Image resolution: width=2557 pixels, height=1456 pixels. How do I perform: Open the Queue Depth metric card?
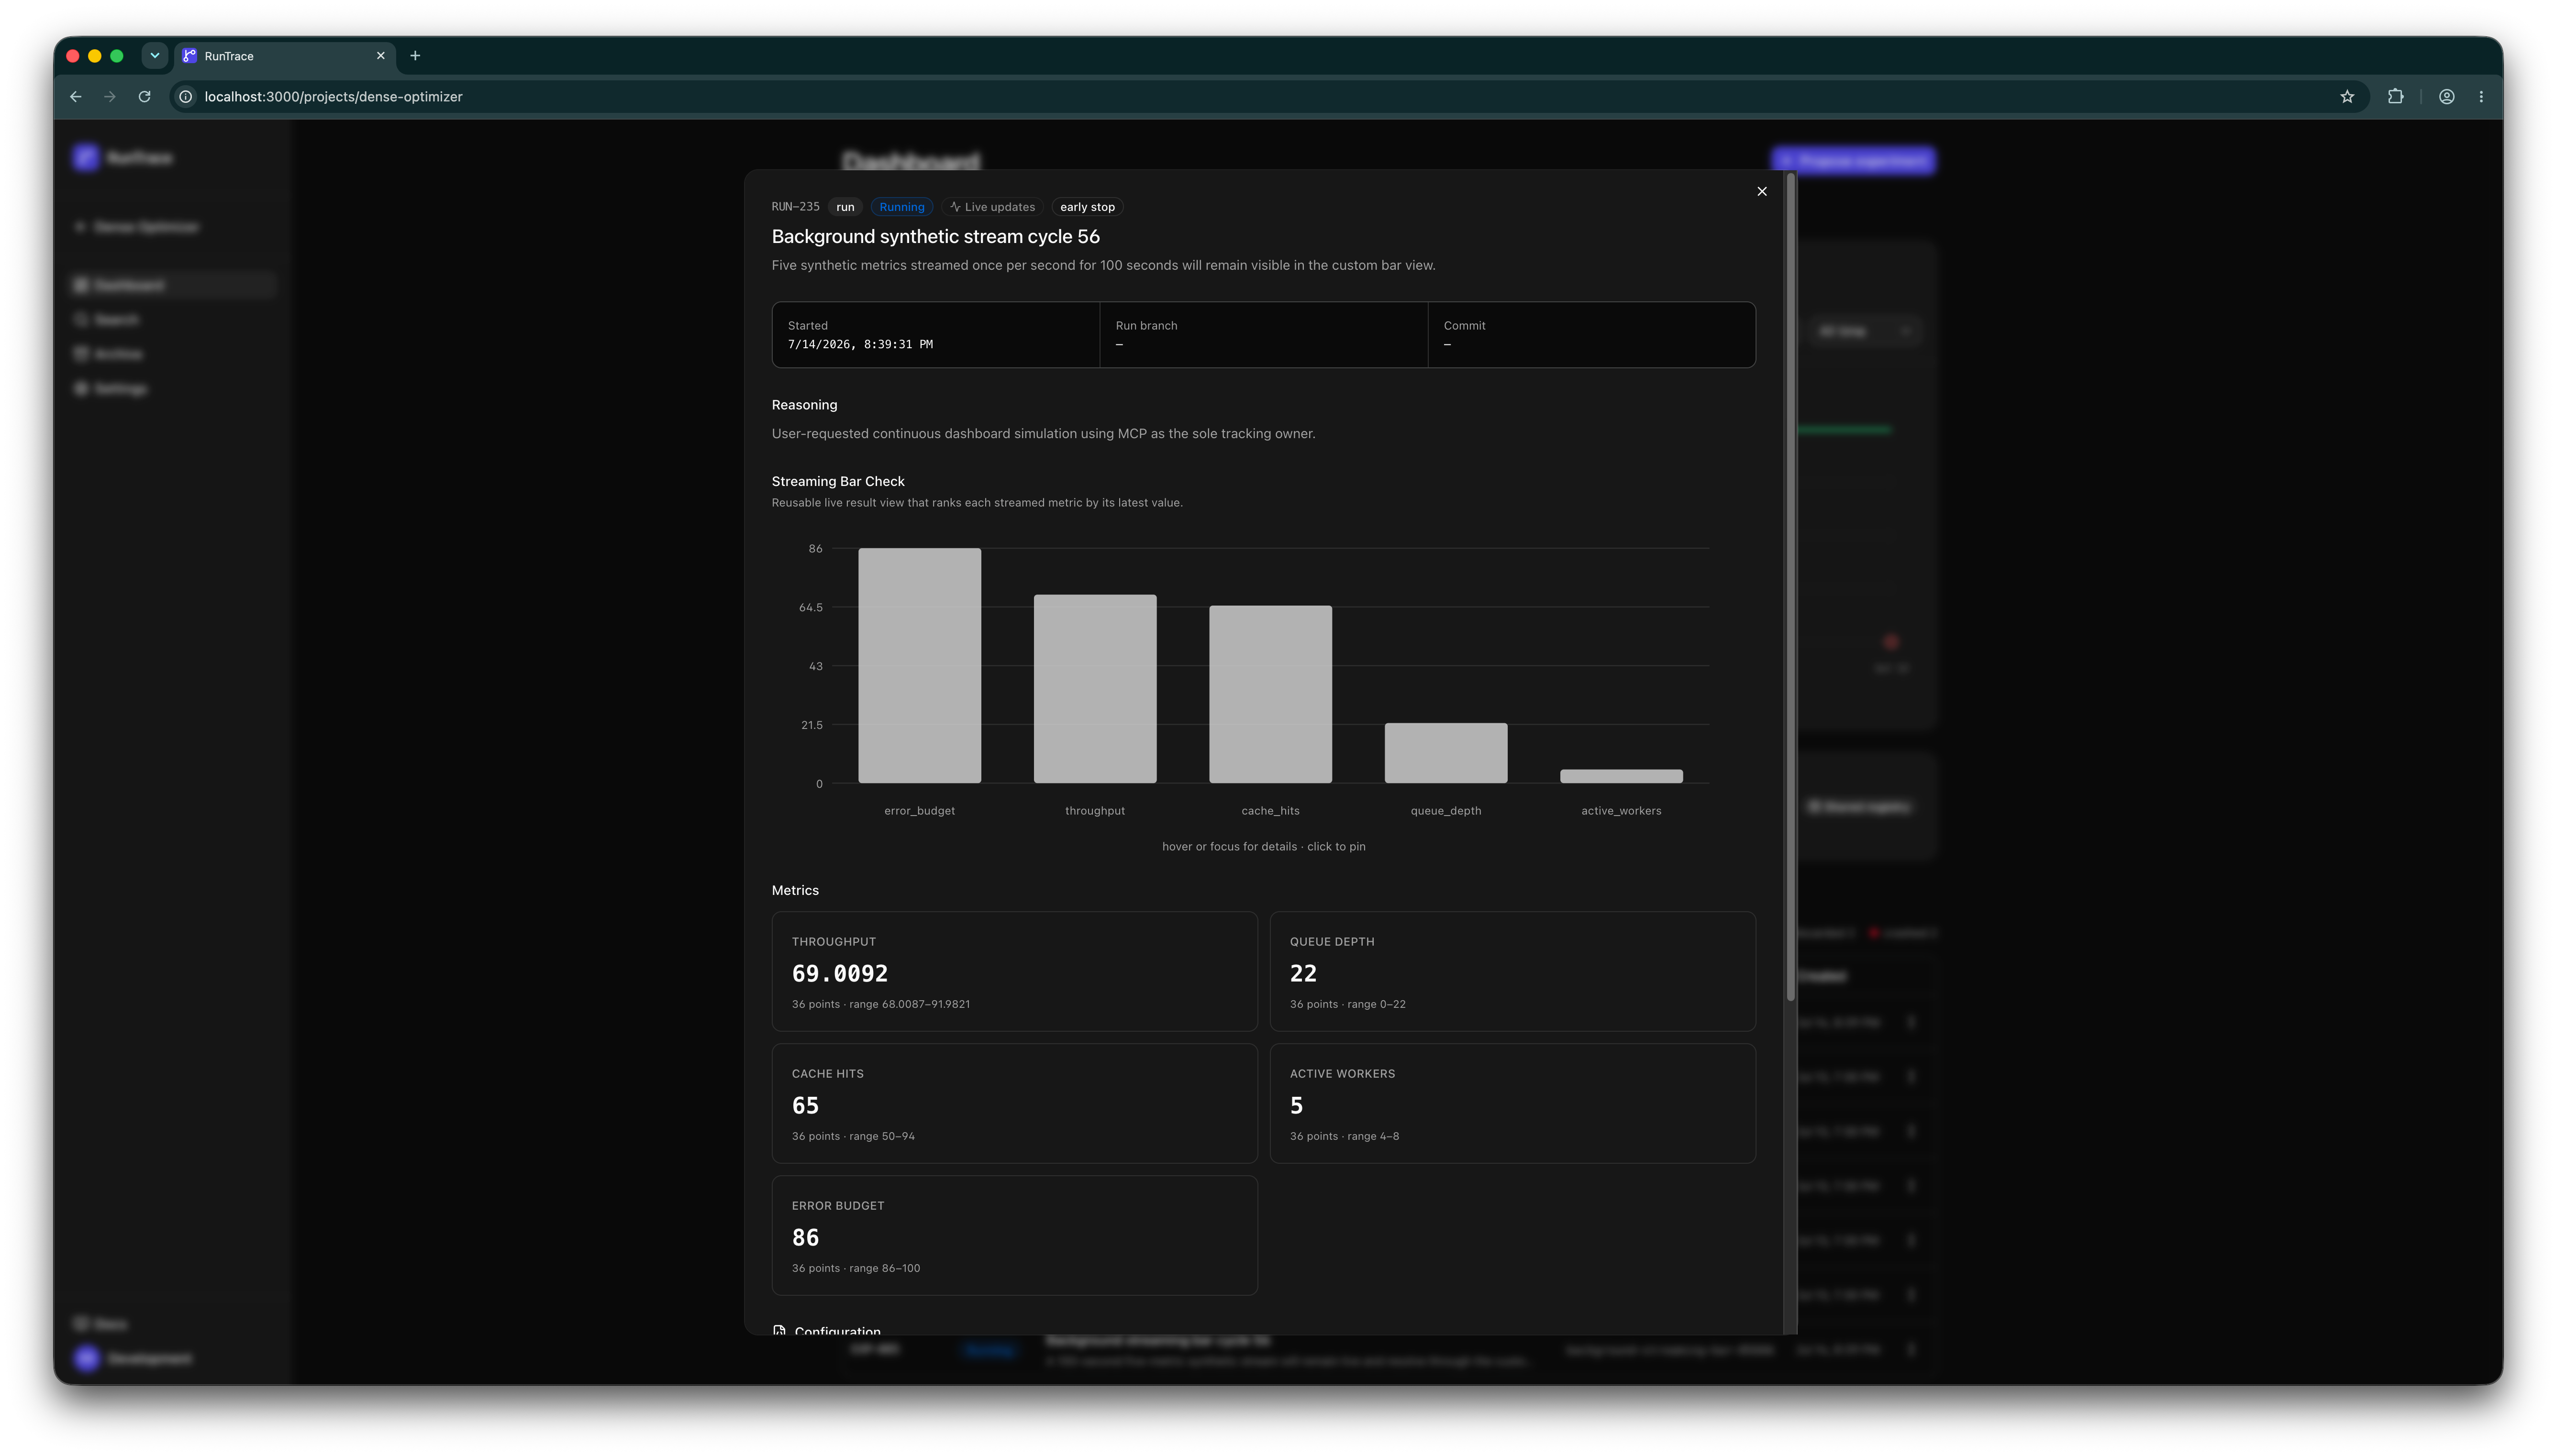(1512, 971)
